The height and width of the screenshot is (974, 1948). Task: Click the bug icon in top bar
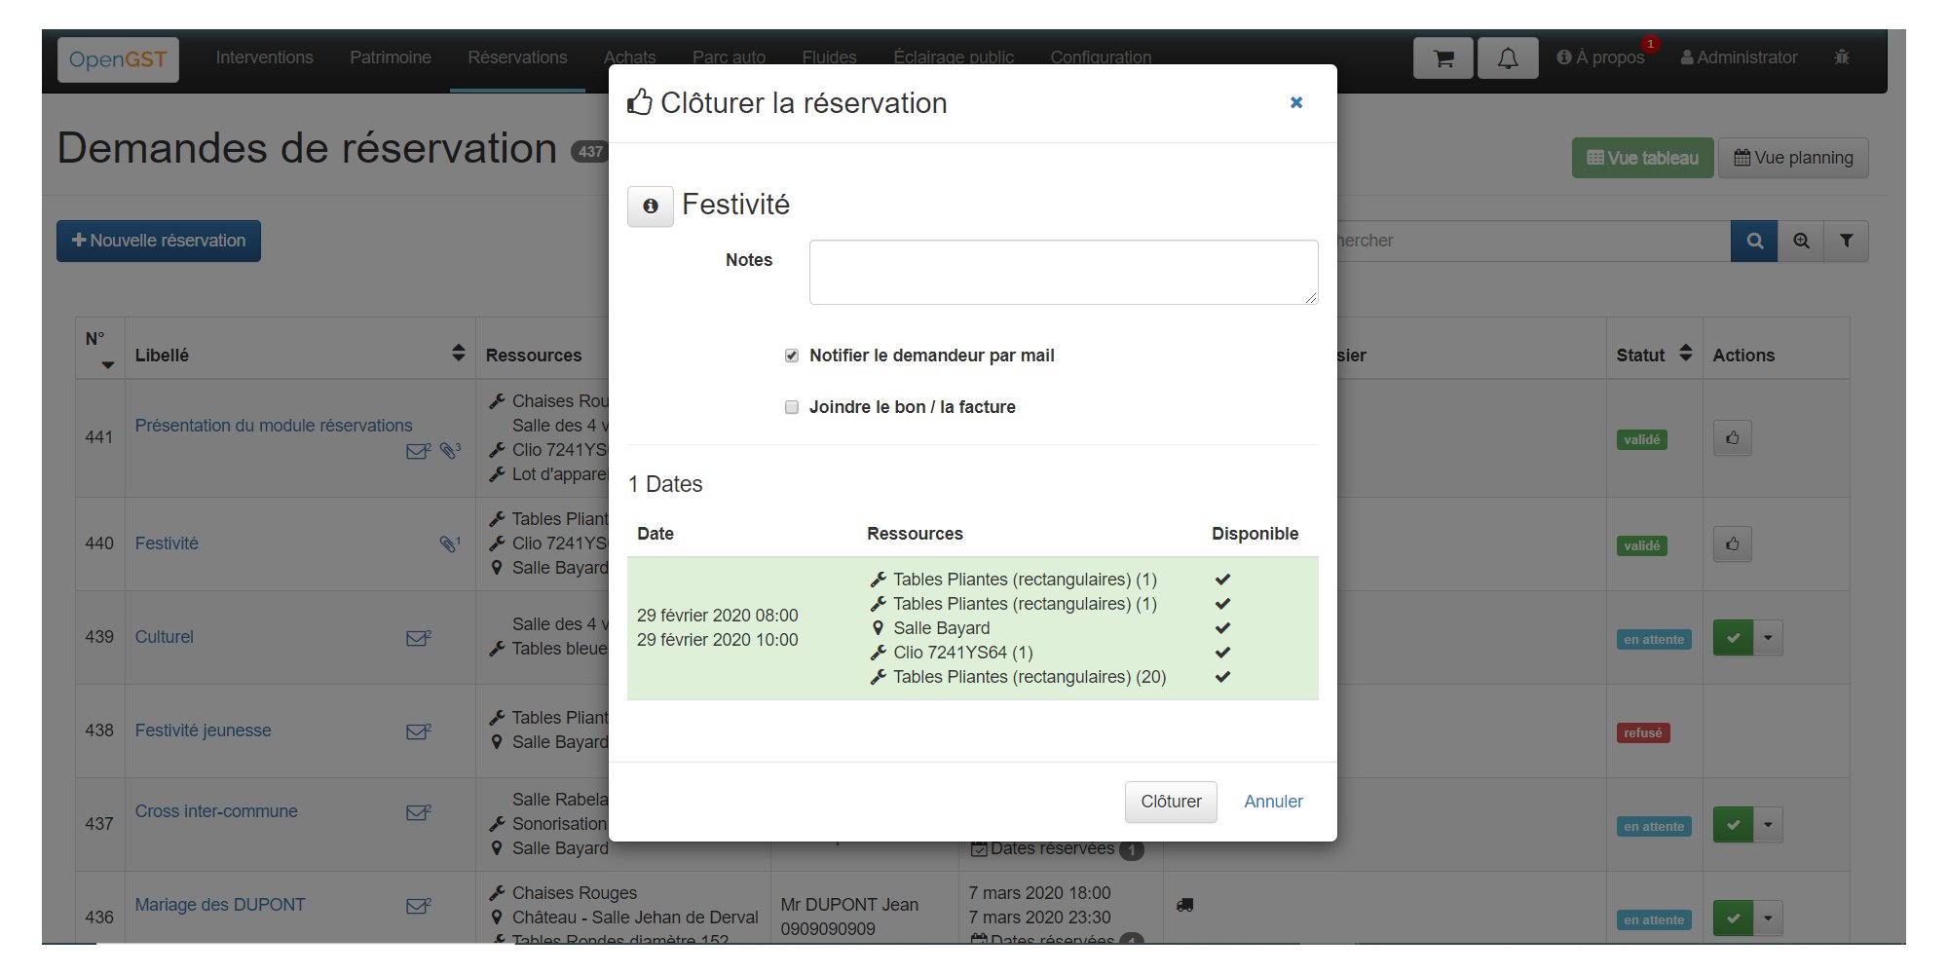(x=1841, y=57)
